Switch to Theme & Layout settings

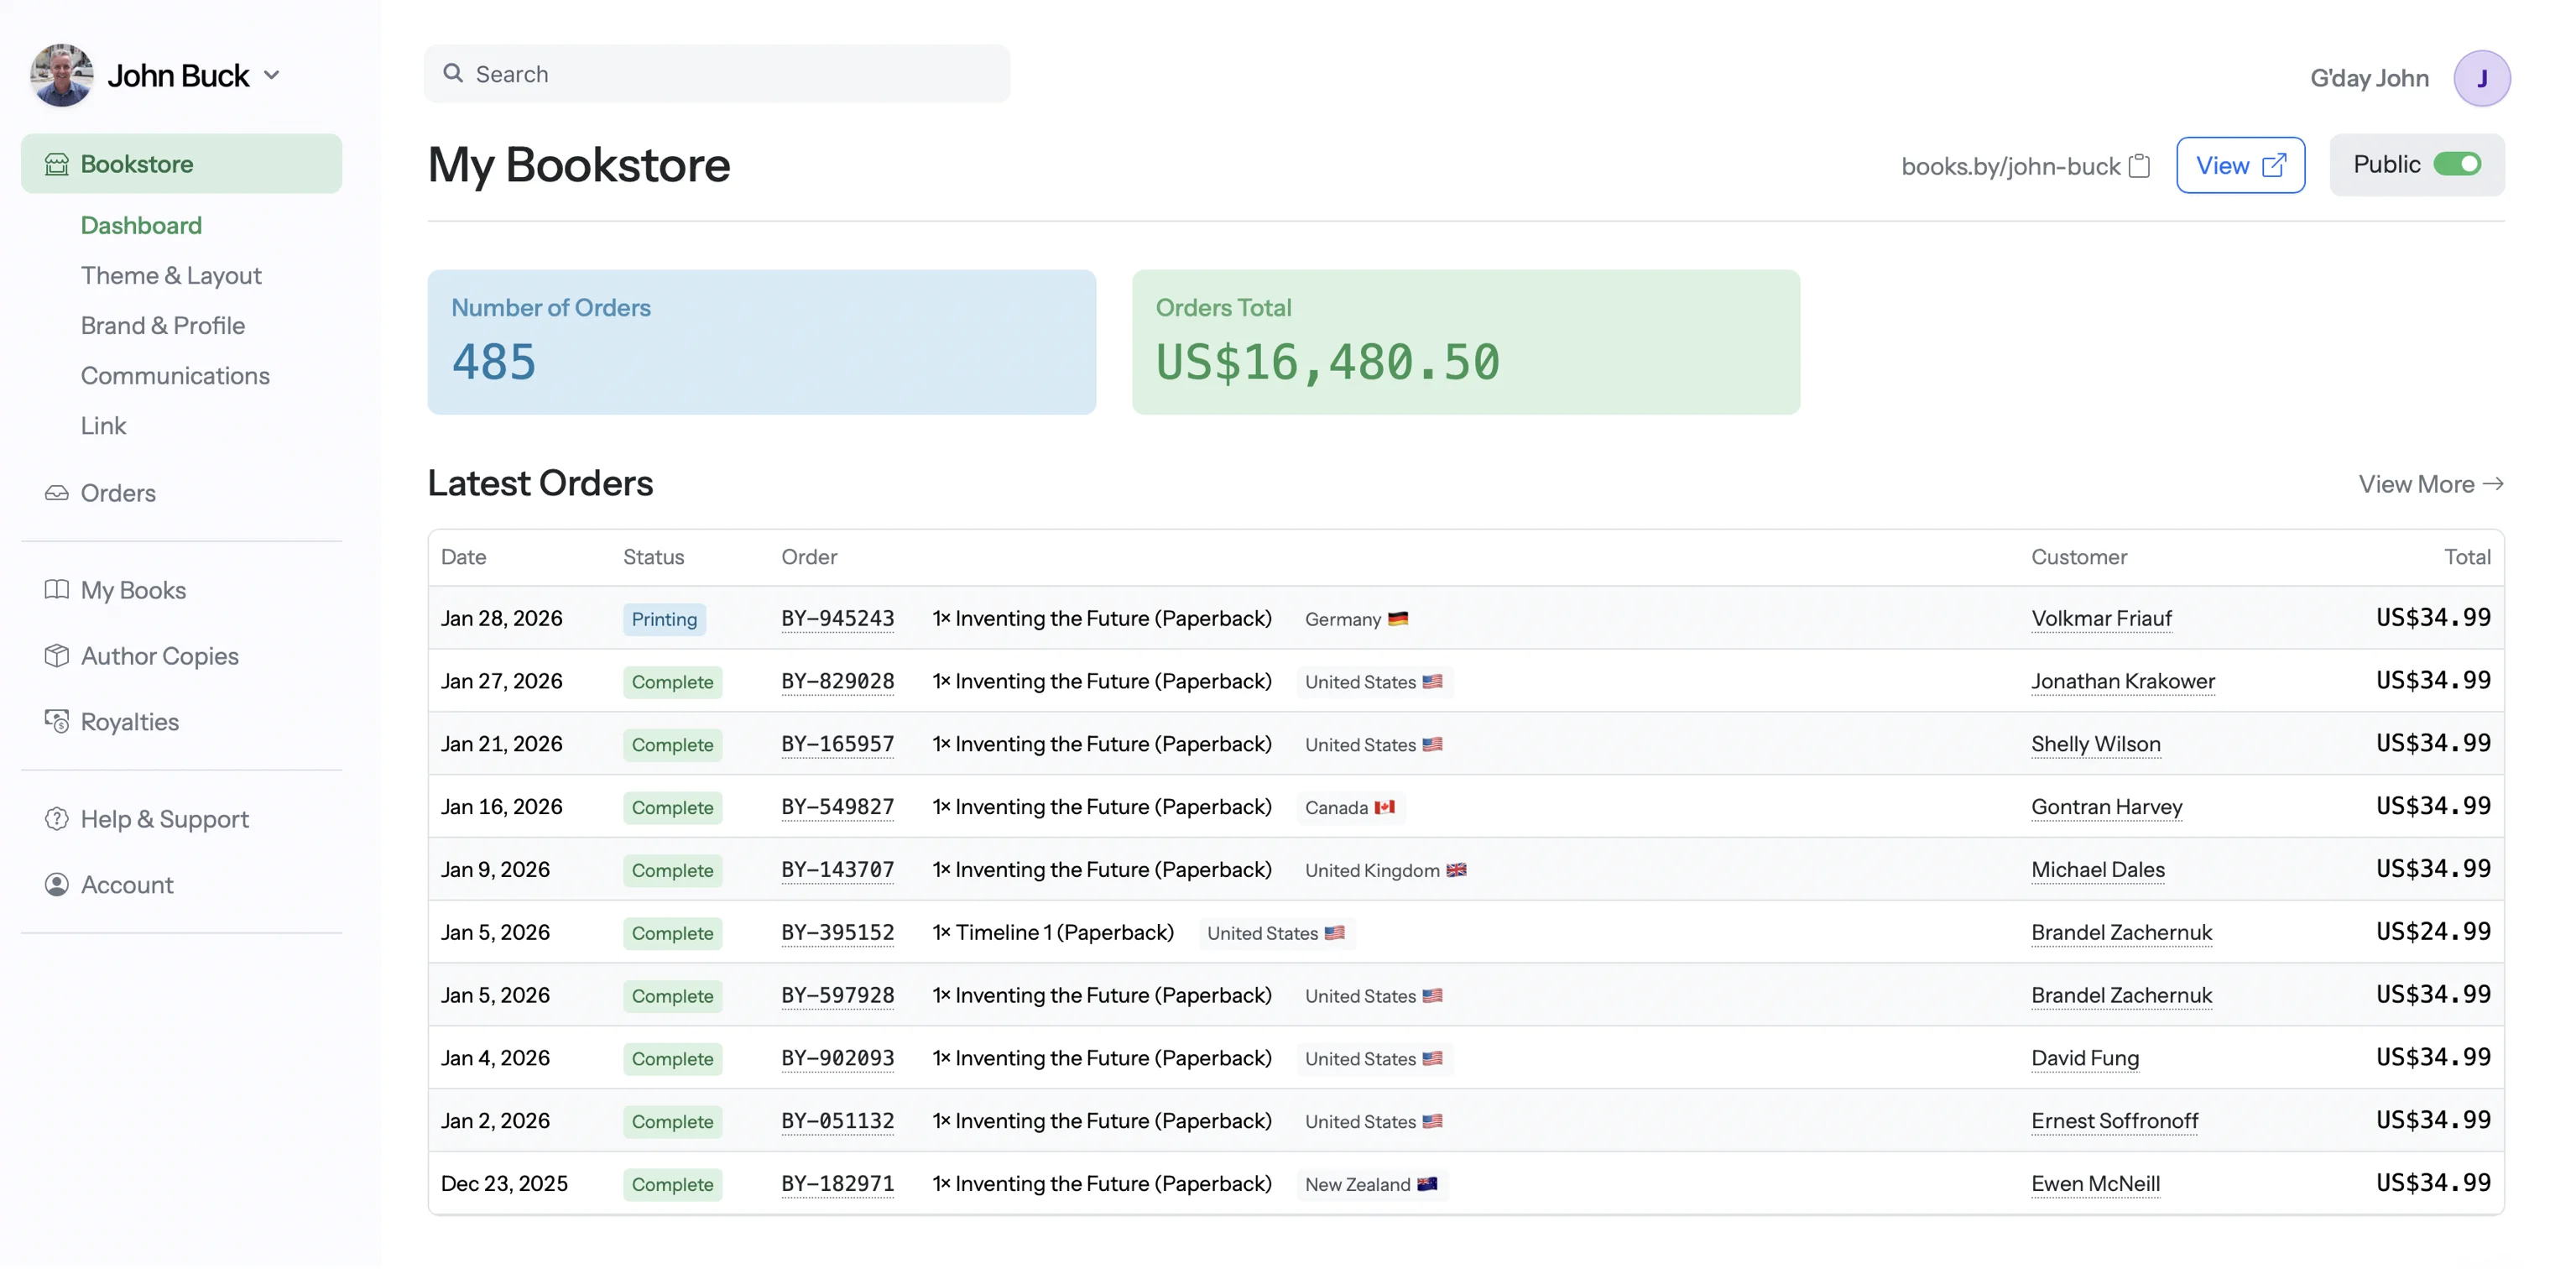(171, 275)
